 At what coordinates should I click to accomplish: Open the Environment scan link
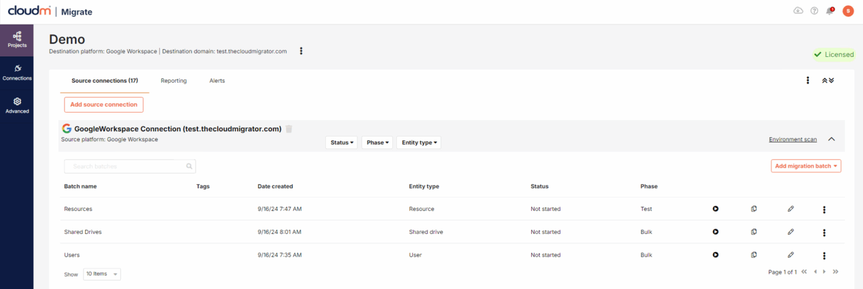793,139
